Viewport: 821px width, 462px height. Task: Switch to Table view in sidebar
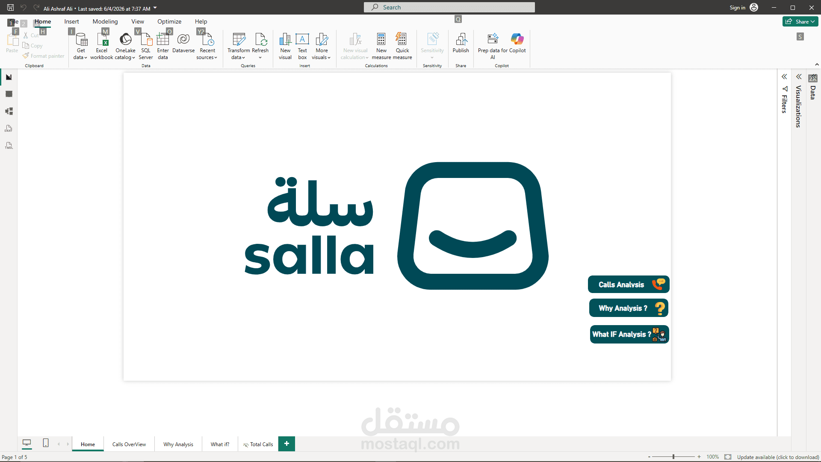[9, 94]
